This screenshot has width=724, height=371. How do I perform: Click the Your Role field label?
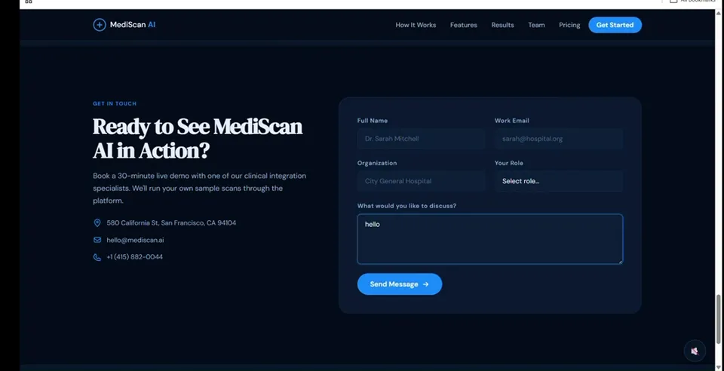click(x=509, y=163)
